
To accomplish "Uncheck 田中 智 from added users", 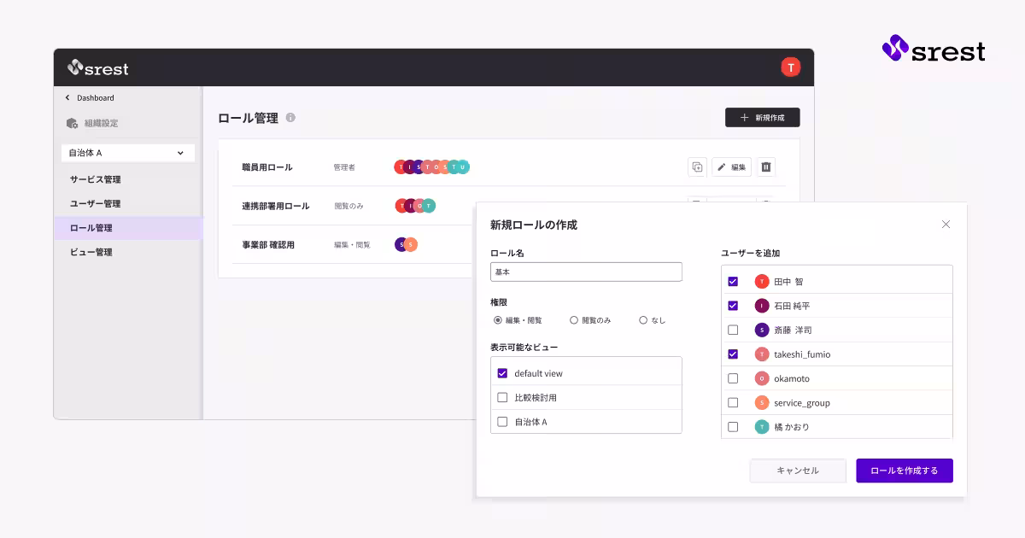I will [x=733, y=281].
